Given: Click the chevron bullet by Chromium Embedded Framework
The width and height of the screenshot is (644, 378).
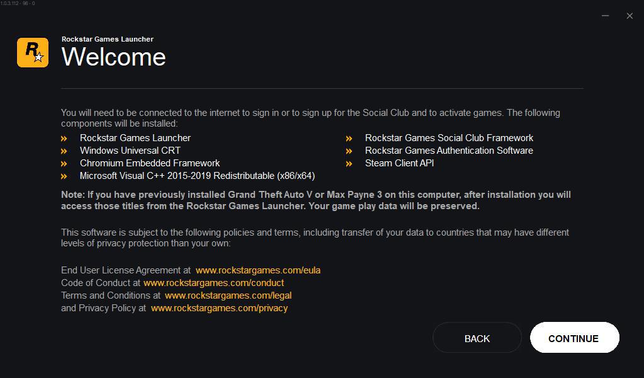Looking at the screenshot, I should [64, 164].
